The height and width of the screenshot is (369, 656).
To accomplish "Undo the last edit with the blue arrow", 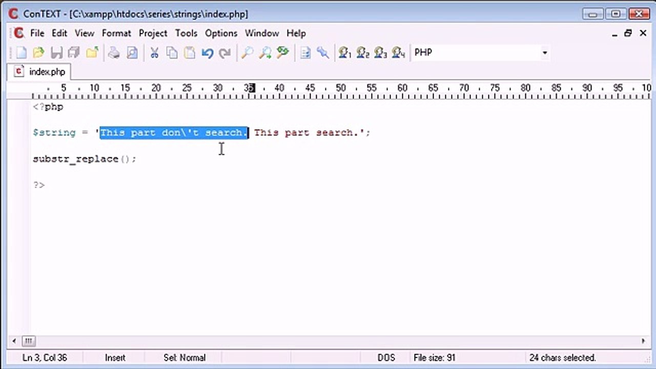I will pos(207,52).
